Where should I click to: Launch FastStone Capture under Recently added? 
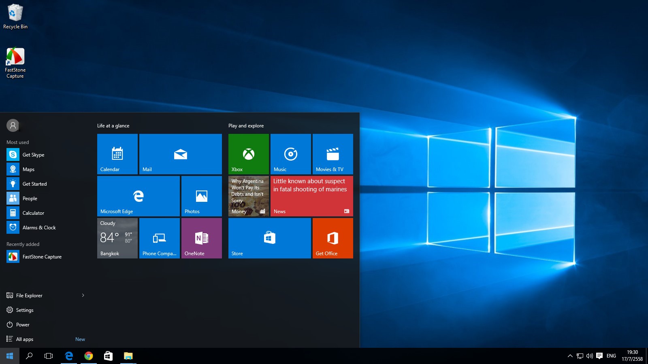(45, 256)
